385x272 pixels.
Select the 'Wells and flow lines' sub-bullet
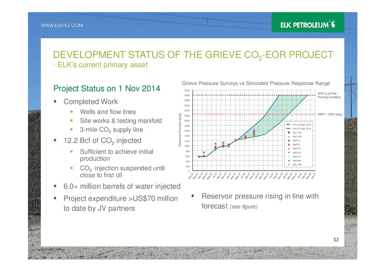coord(108,112)
